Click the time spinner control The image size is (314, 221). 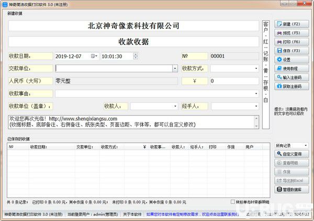pos(136,56)
